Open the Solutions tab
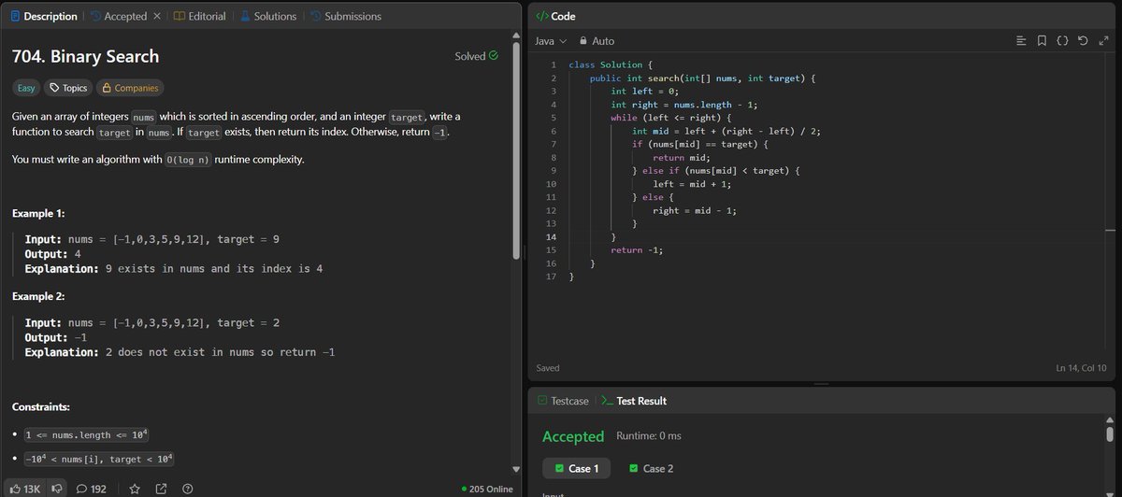The height and width of the screenshot is (497, 1122). (267, 16)
